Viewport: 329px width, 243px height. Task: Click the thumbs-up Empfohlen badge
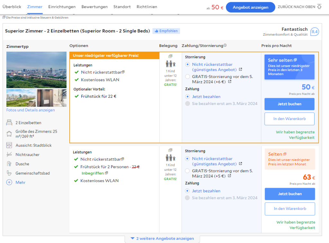click(166, 31)
